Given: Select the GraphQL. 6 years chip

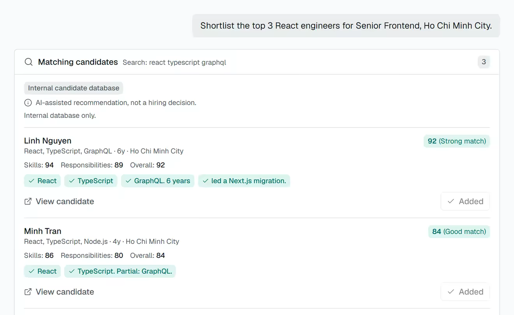Looking at the screenshot, I should click(x=158, y=181).
